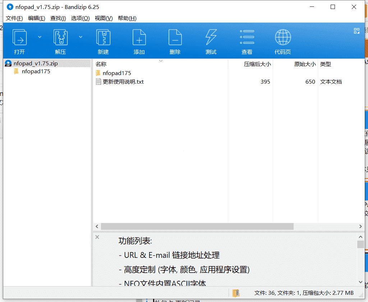368x302 pixels.
Task: Expand the Open button dropdown arrow
Action: point(40,37)
